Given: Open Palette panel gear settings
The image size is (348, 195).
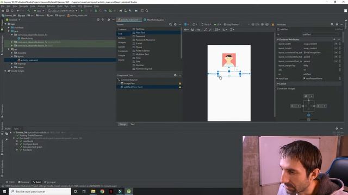Looking at the screenshot, I should 175,24.
